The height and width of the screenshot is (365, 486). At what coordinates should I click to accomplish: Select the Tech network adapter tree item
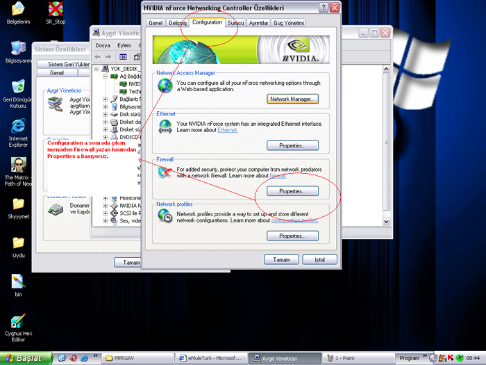pos(131,91)
